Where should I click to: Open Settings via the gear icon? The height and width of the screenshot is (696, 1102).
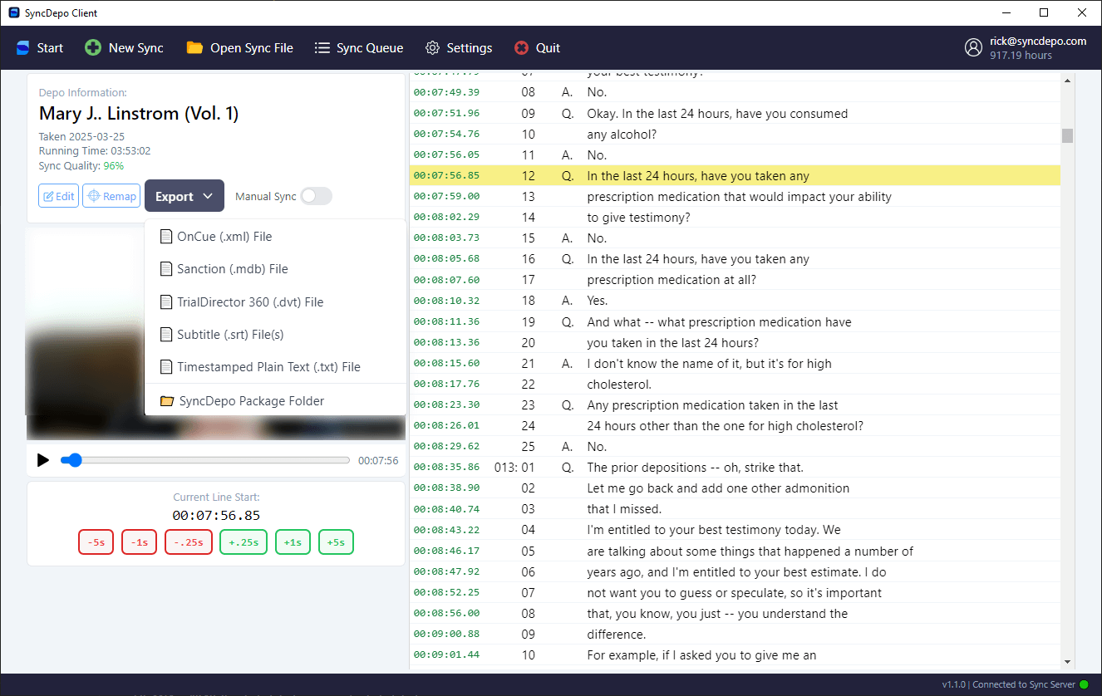432,48
